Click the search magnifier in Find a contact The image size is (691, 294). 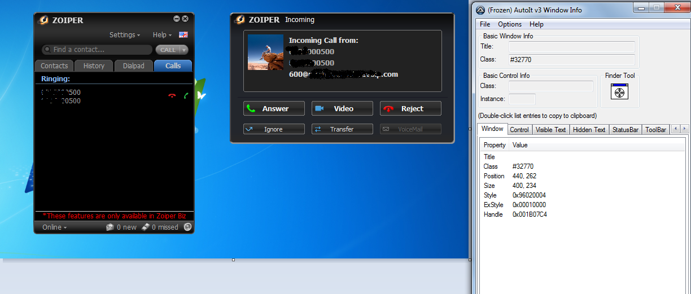[x=47, y=50]
